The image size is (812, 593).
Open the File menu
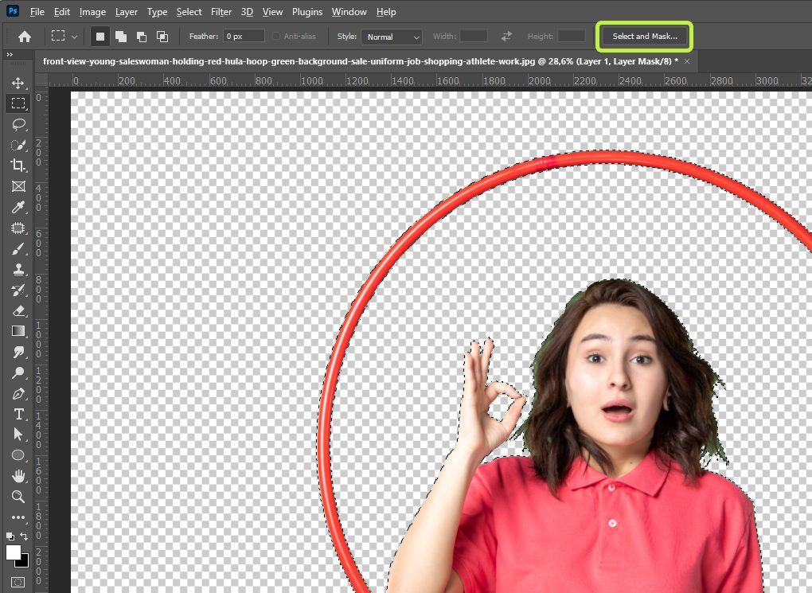(x=37, y=11)
